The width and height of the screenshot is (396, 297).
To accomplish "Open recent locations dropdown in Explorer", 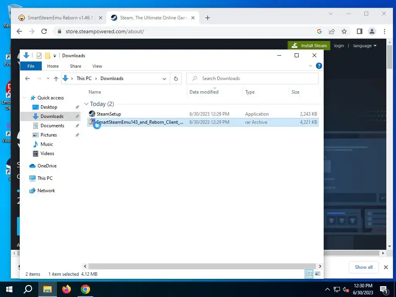I will pos(48,79).
